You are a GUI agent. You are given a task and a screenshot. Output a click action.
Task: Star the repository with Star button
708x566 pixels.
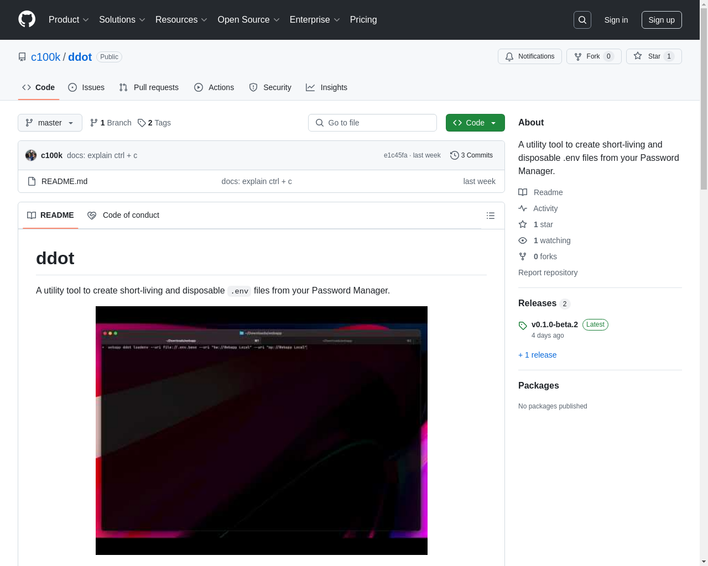click(654, 56)
